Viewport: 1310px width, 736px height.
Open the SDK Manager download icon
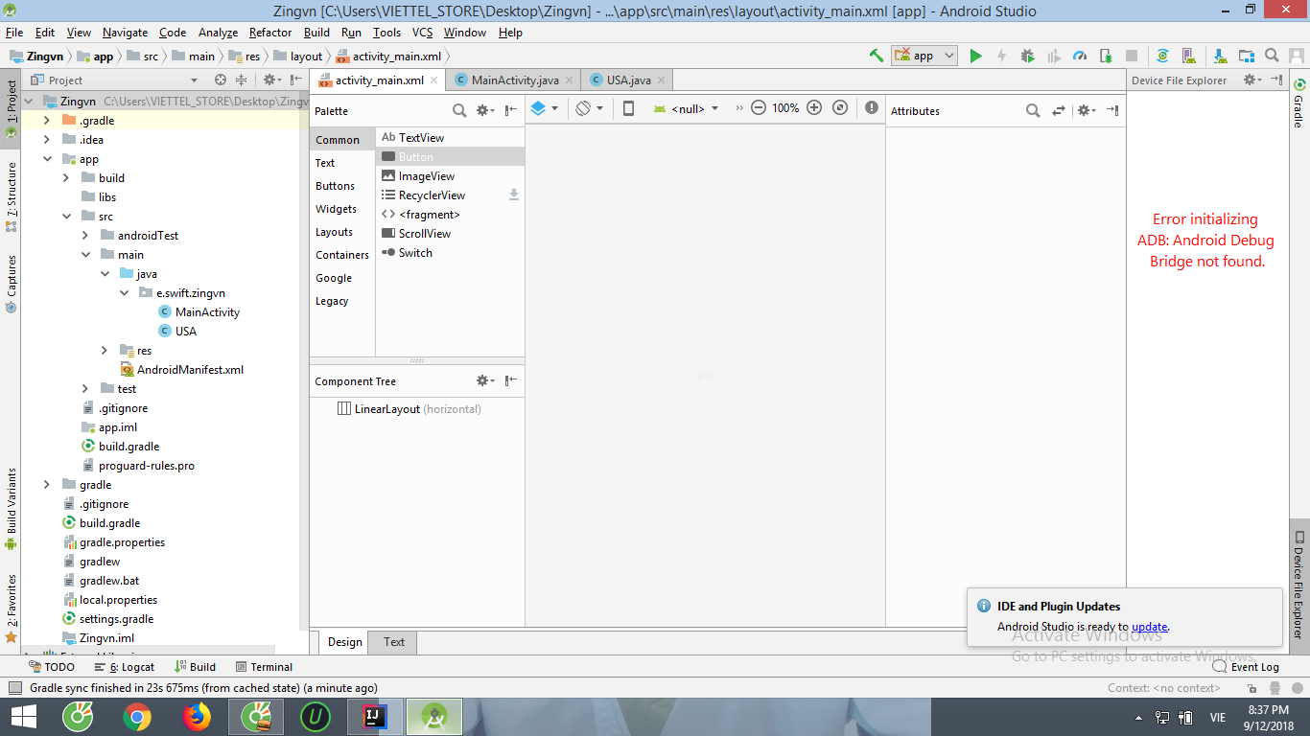[1219, 56]
